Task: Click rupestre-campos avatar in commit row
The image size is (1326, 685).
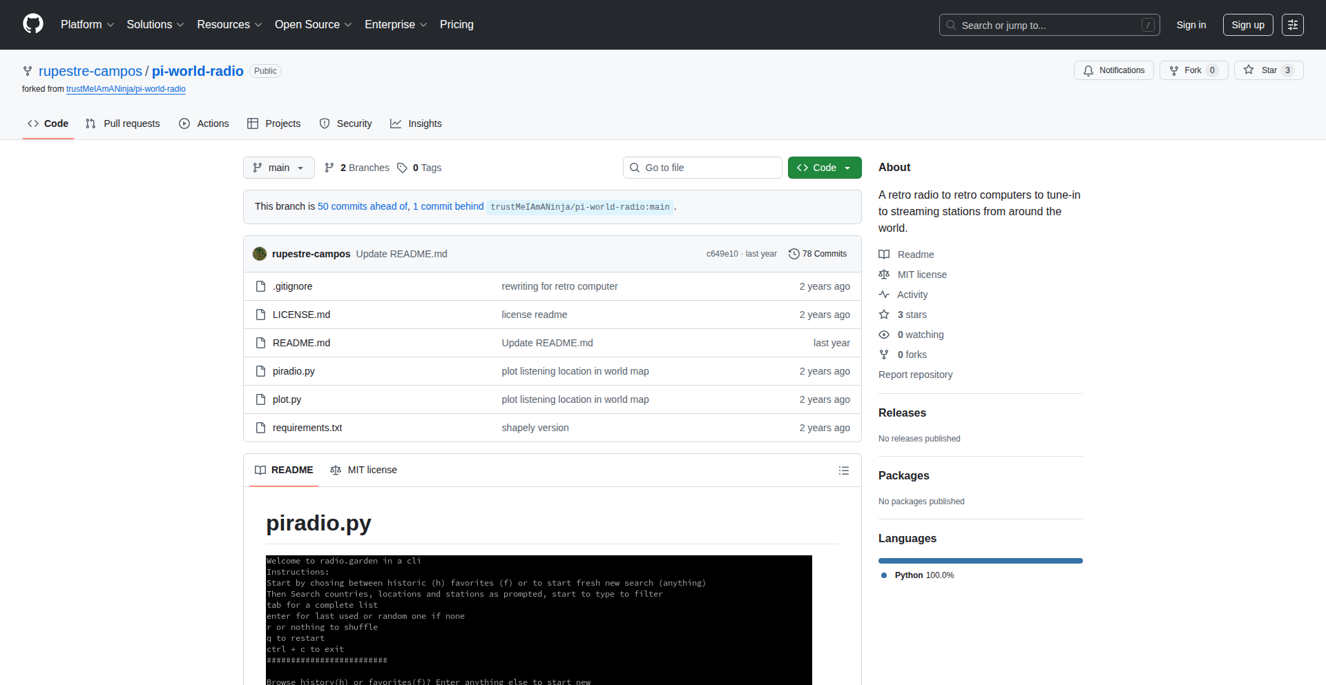Action: (260, 254)
